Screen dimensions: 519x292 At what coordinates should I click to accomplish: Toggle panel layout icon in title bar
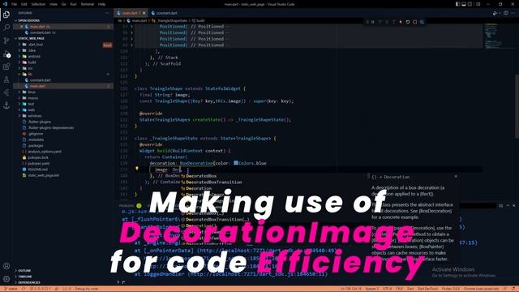[x=464, y=4]
